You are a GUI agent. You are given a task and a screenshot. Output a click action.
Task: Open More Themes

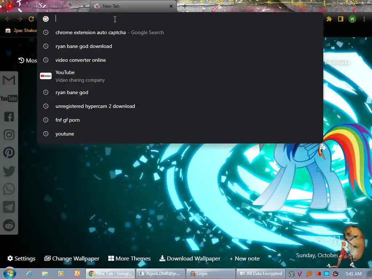pos(130,258)
